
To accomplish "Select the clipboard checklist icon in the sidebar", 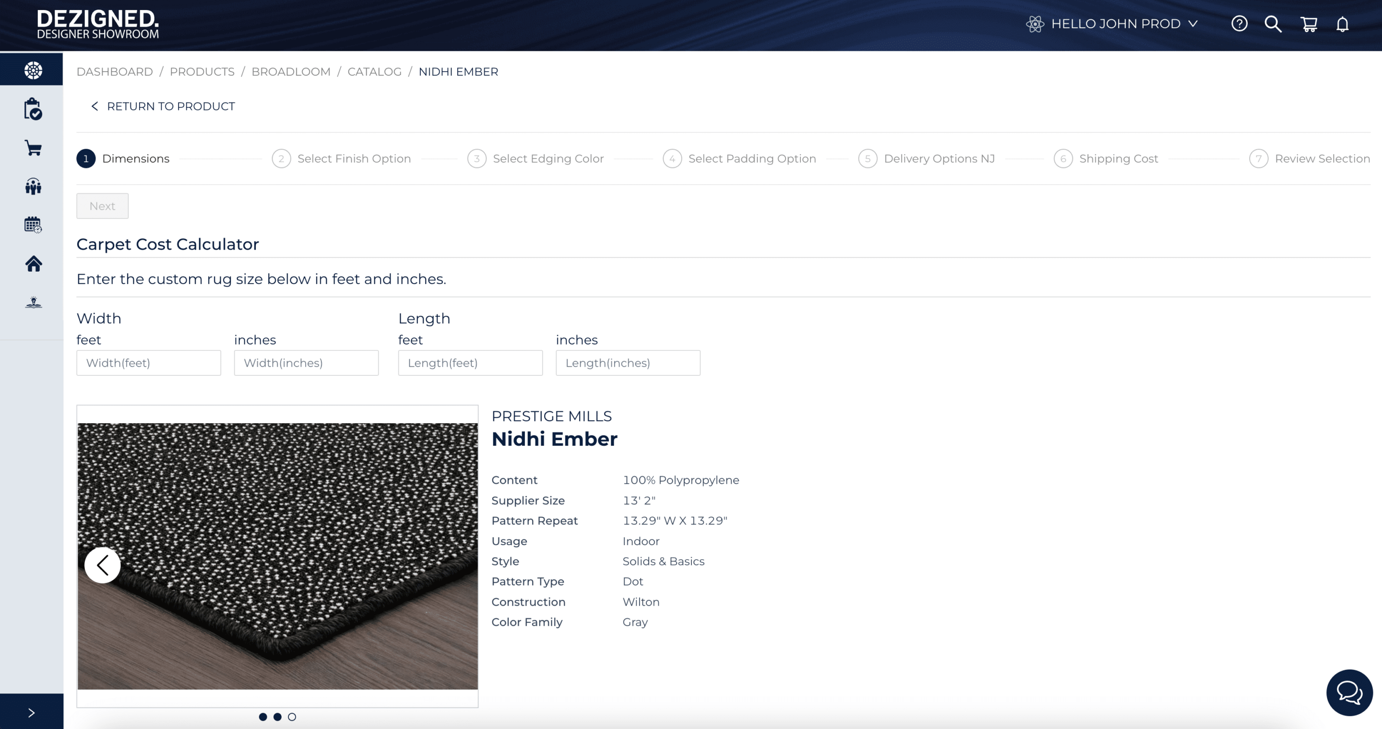I will tap(32, 109).
